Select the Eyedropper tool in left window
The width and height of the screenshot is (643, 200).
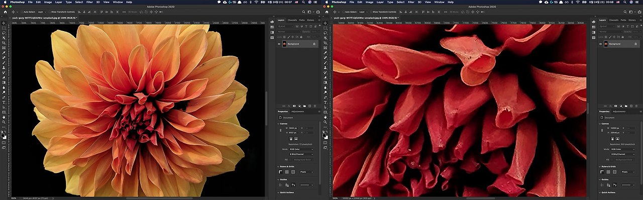click(x=4, y=53)
